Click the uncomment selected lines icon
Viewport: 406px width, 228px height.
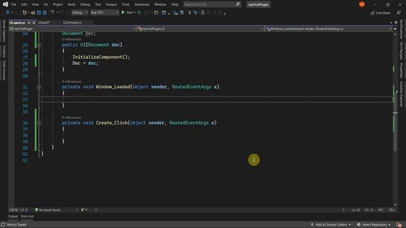point(181,13)
